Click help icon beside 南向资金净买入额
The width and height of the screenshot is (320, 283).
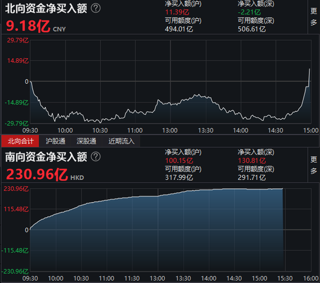pyautogui.click(x=95, y=157)
